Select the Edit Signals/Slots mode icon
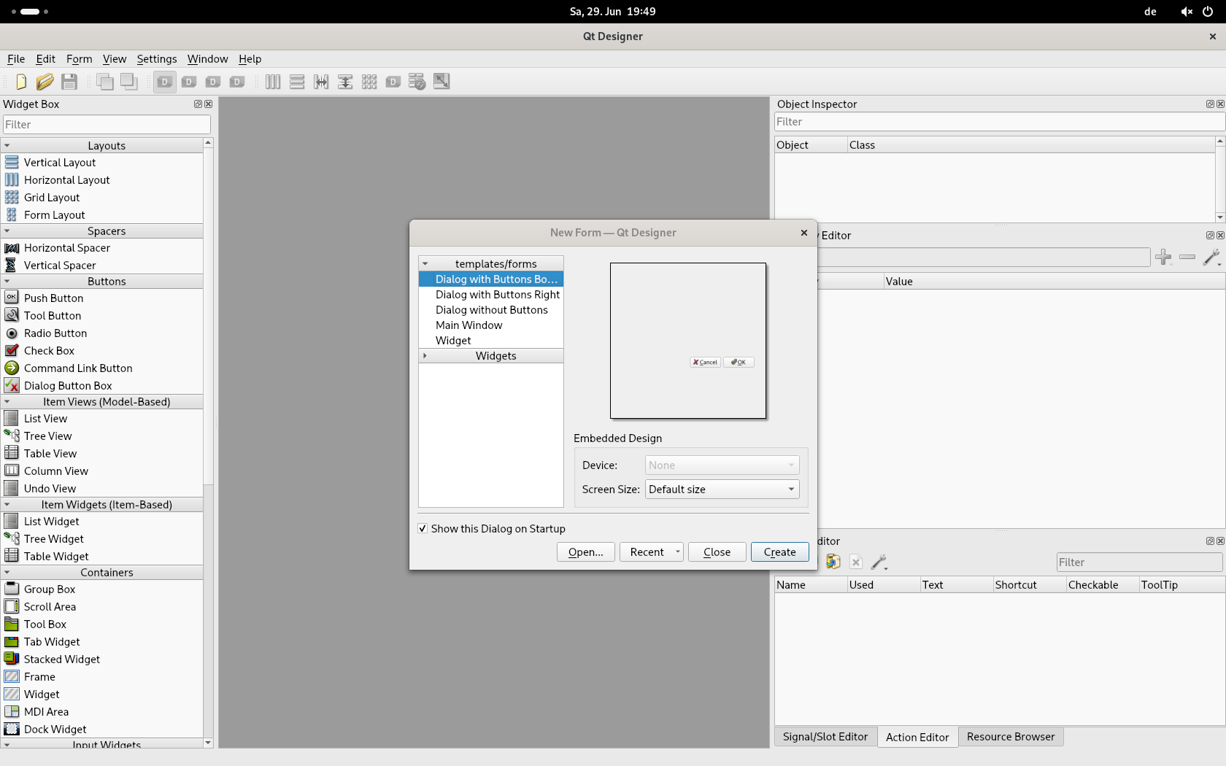Screen dimensions: 1226x766 click(x=189, y=82)
